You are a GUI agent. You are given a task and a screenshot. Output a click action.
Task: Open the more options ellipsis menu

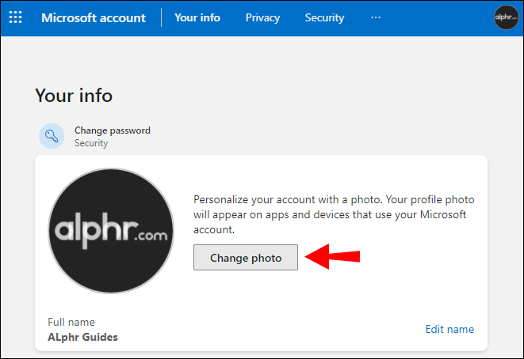pos(376,17)
